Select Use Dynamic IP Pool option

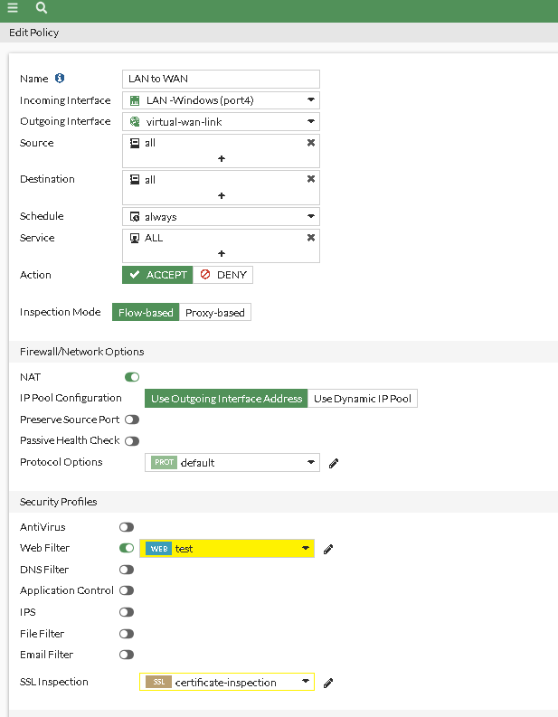(363, 399)
